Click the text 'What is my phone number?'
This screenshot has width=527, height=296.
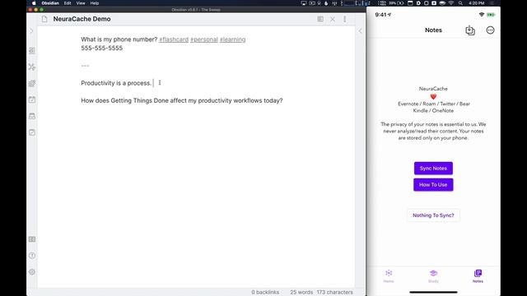click(119, 39)
